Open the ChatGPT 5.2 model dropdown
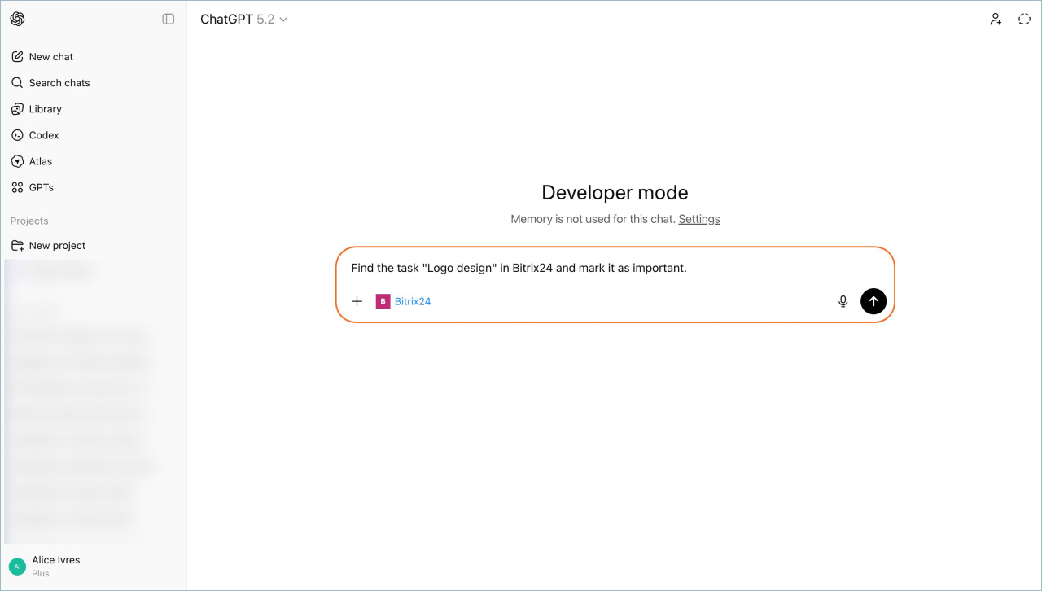Viewport: 1042px width, 591px height. coord(244,20)
